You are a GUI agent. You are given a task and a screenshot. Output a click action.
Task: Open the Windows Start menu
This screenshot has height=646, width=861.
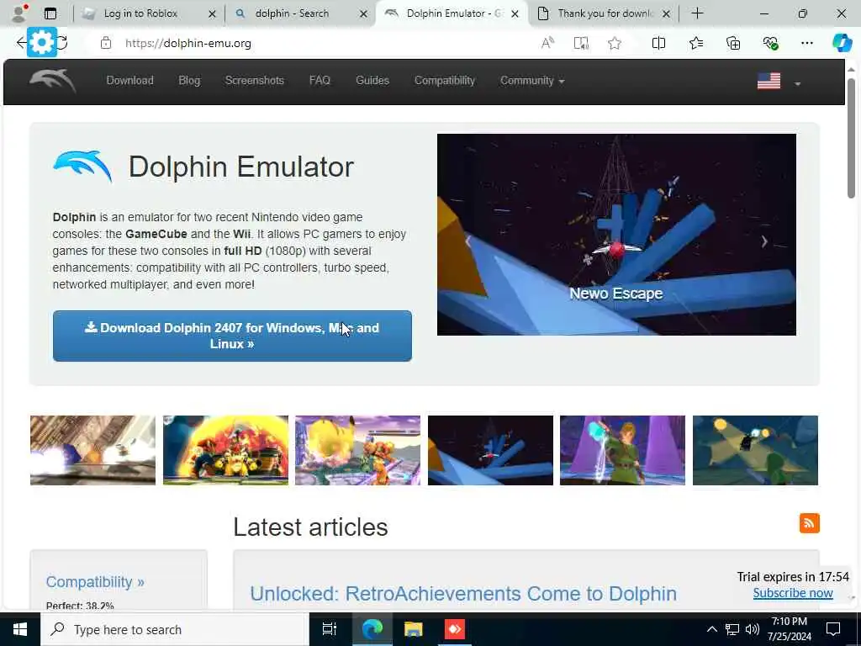click(20, 629)
